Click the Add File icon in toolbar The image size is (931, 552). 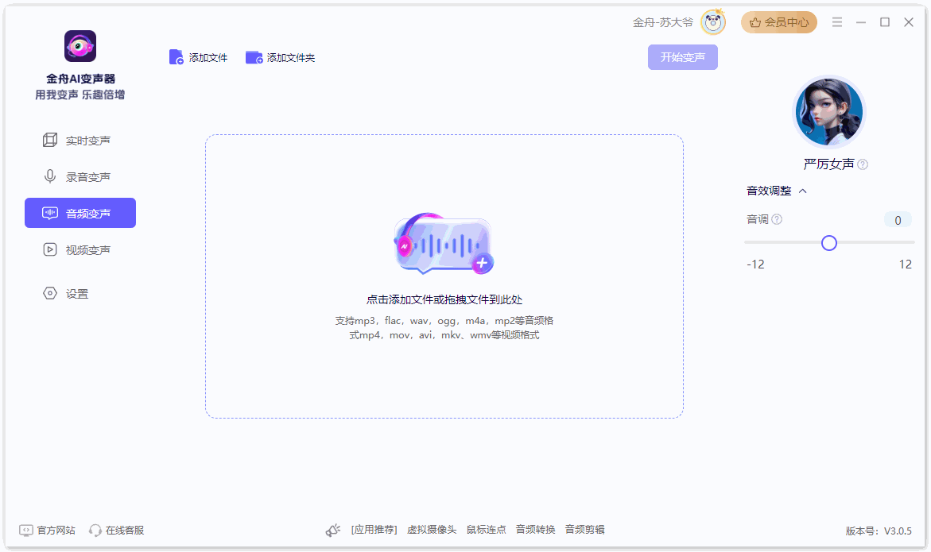(x=177, y=57)
